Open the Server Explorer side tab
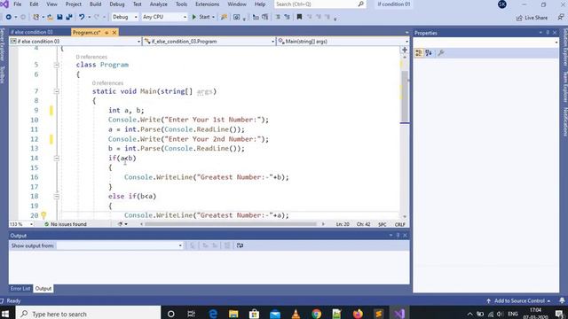Screen dimensions: 568x319 point(2,44)
